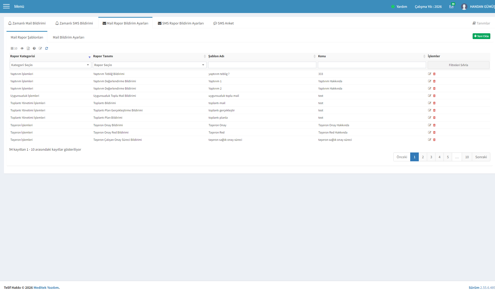
Task: Click the Yeni Ekle button
Action: 481,36
